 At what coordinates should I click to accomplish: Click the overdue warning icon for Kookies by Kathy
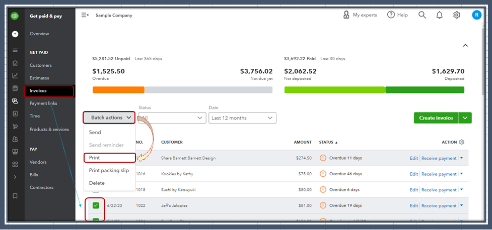pos(323,174)
